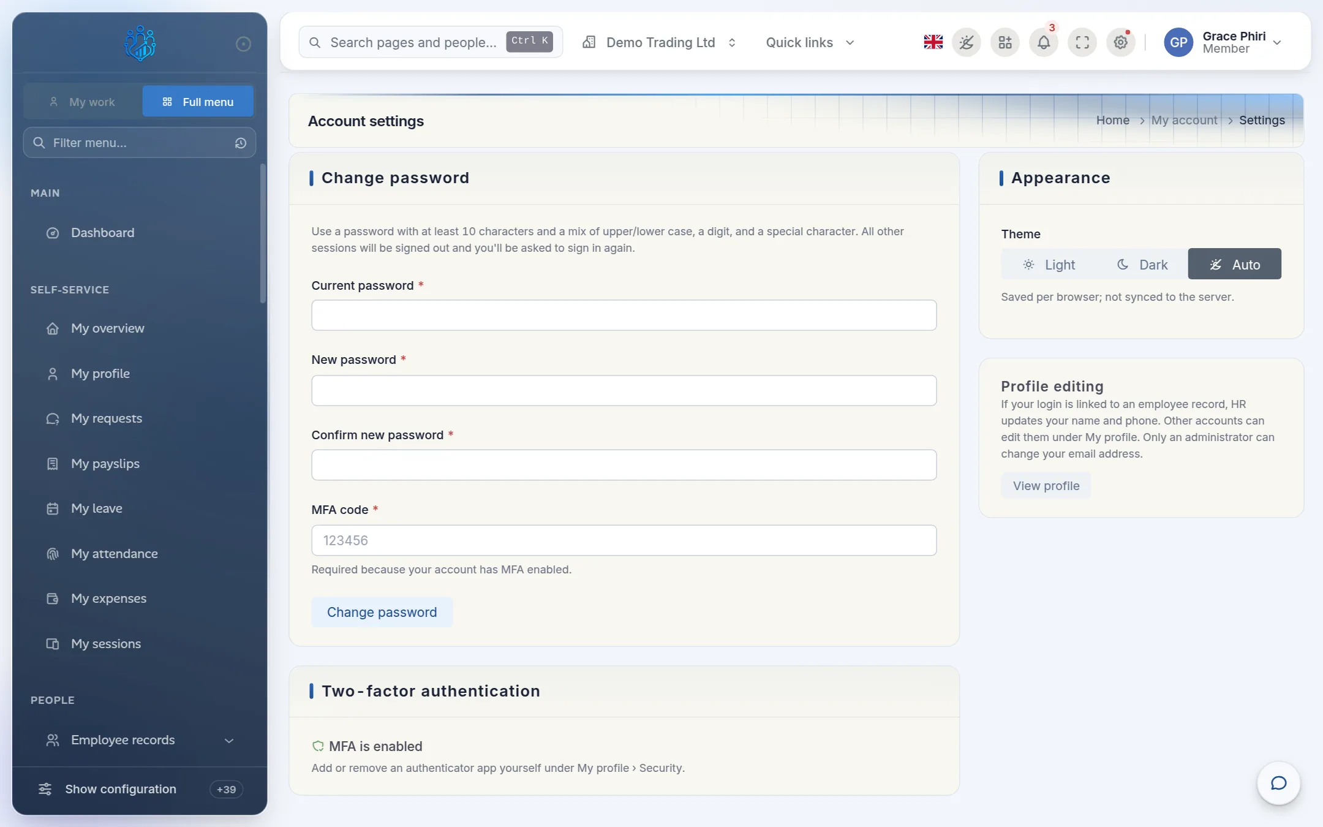Image resolution: width=1323 pixels, height=827 pixels.
Task: Focus the MFA code field
Action: [x=624, y=540]
